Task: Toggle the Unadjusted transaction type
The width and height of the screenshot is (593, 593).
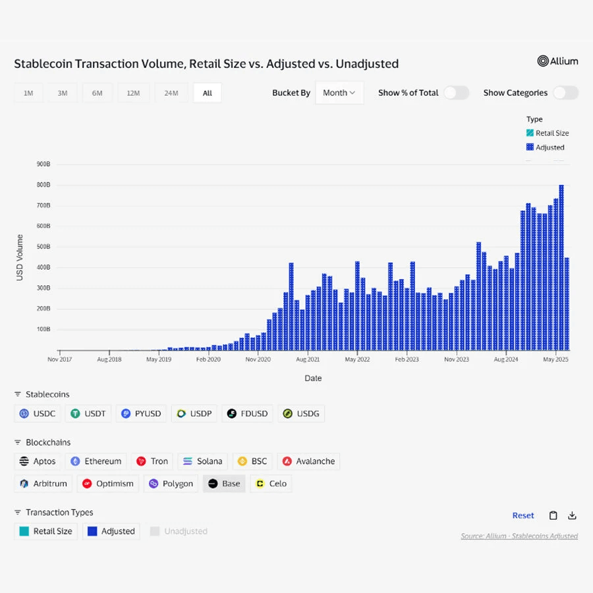Action: [x=179, y=531]
